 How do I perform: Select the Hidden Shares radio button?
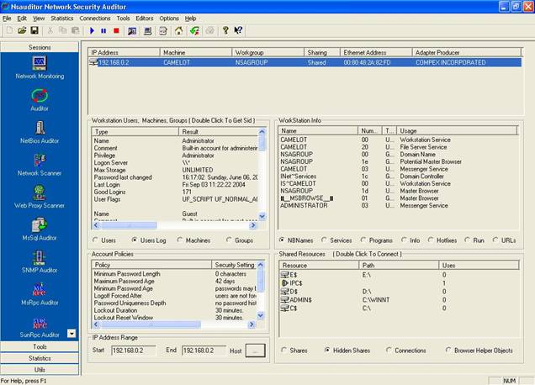tap(327, 351)
